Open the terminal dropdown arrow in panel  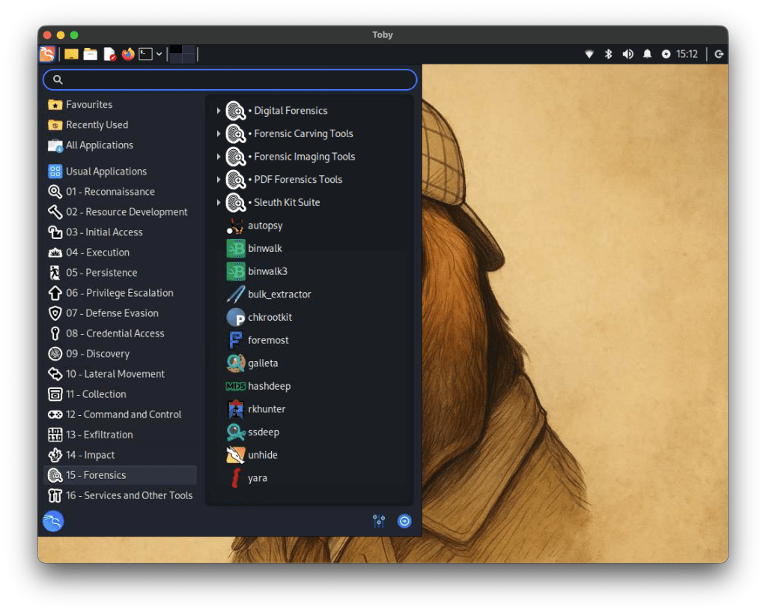click(159, 54)
